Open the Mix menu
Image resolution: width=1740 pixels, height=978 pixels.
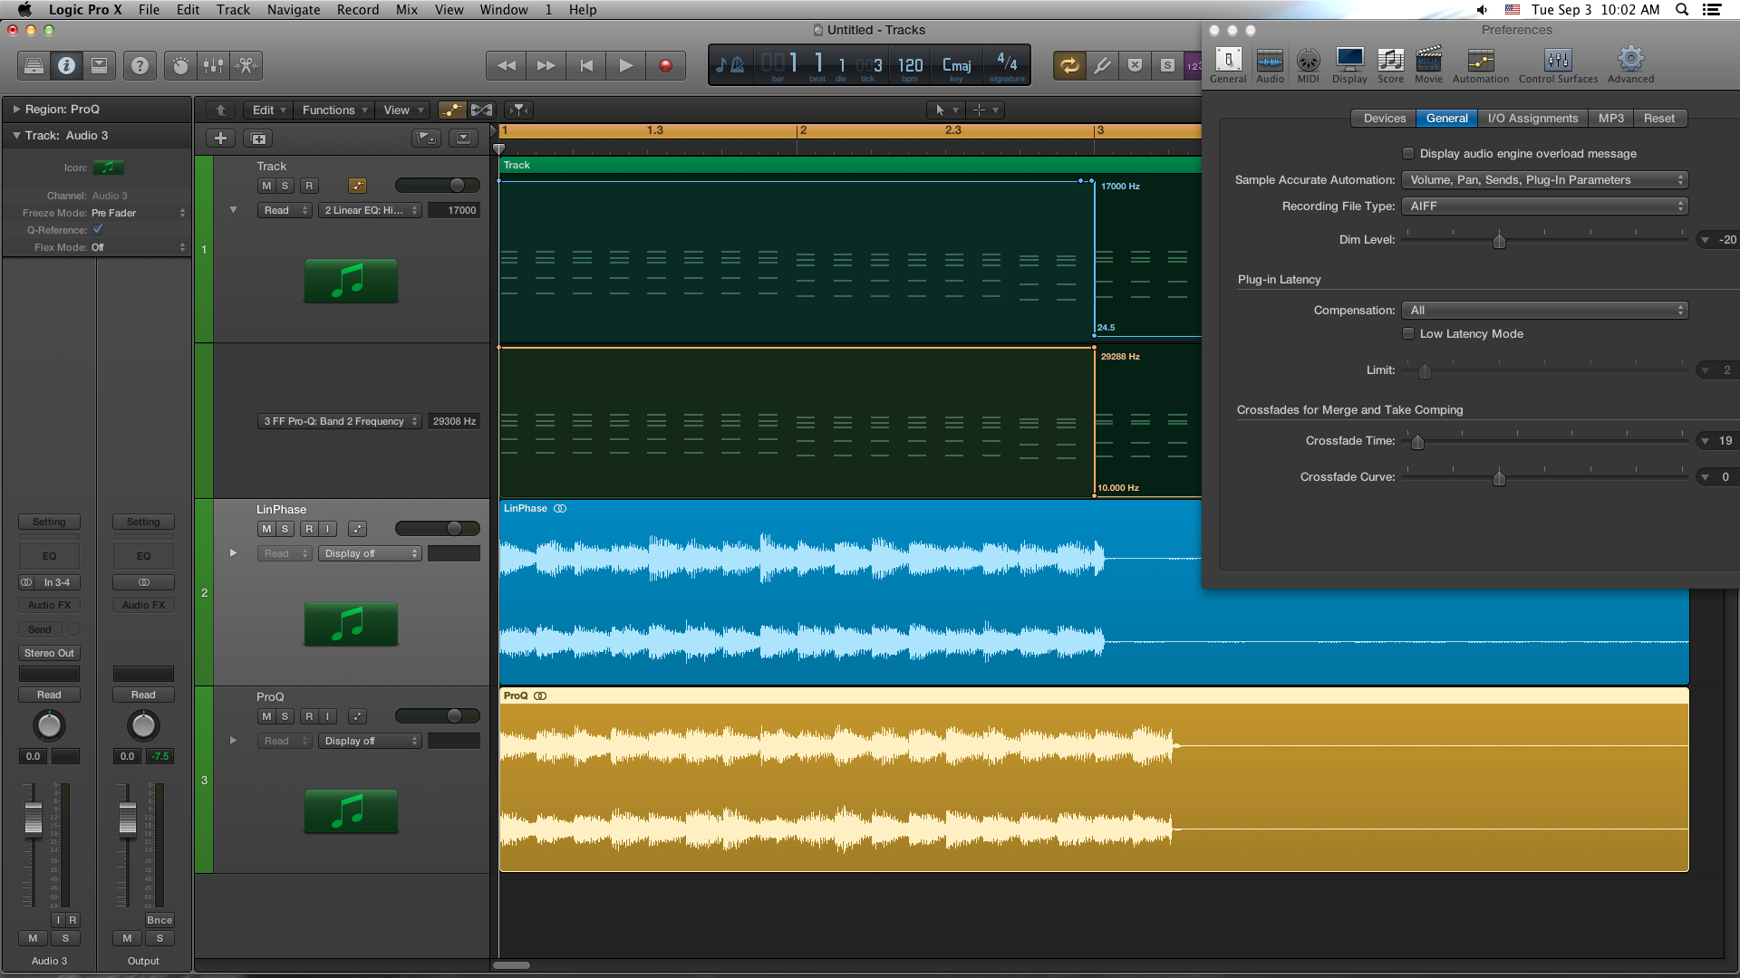[x=407, y=10]
